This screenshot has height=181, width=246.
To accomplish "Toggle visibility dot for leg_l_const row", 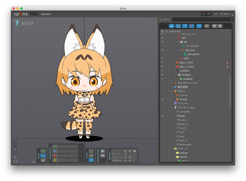I will click(x=162, y=62).
